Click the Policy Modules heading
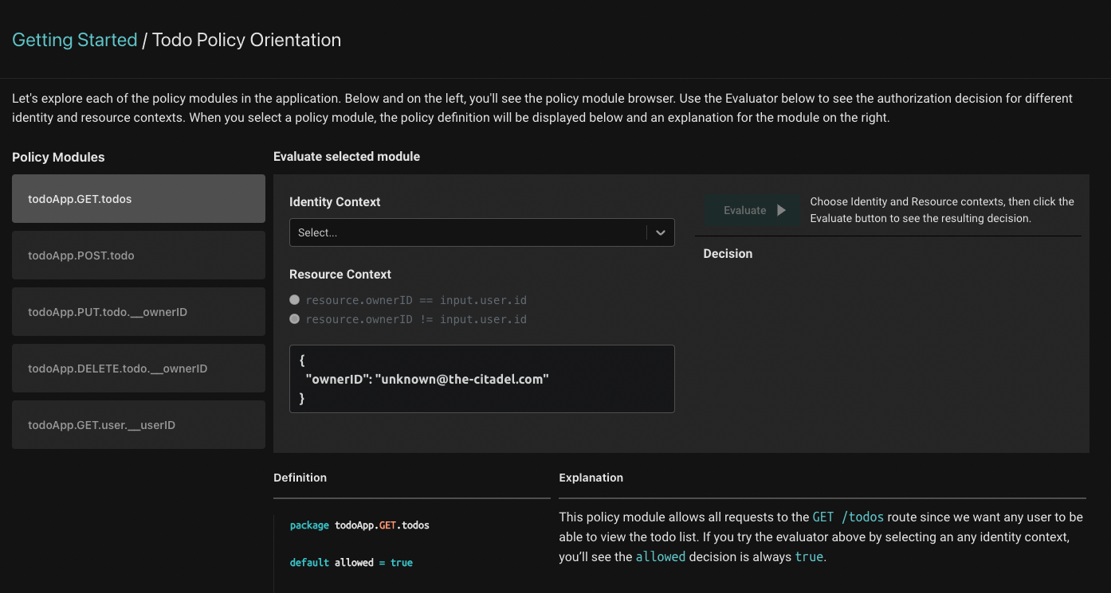 (58, 157)
